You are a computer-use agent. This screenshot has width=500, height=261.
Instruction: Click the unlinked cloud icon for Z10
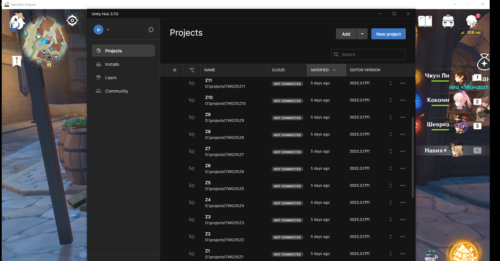[x=192, y=100]
